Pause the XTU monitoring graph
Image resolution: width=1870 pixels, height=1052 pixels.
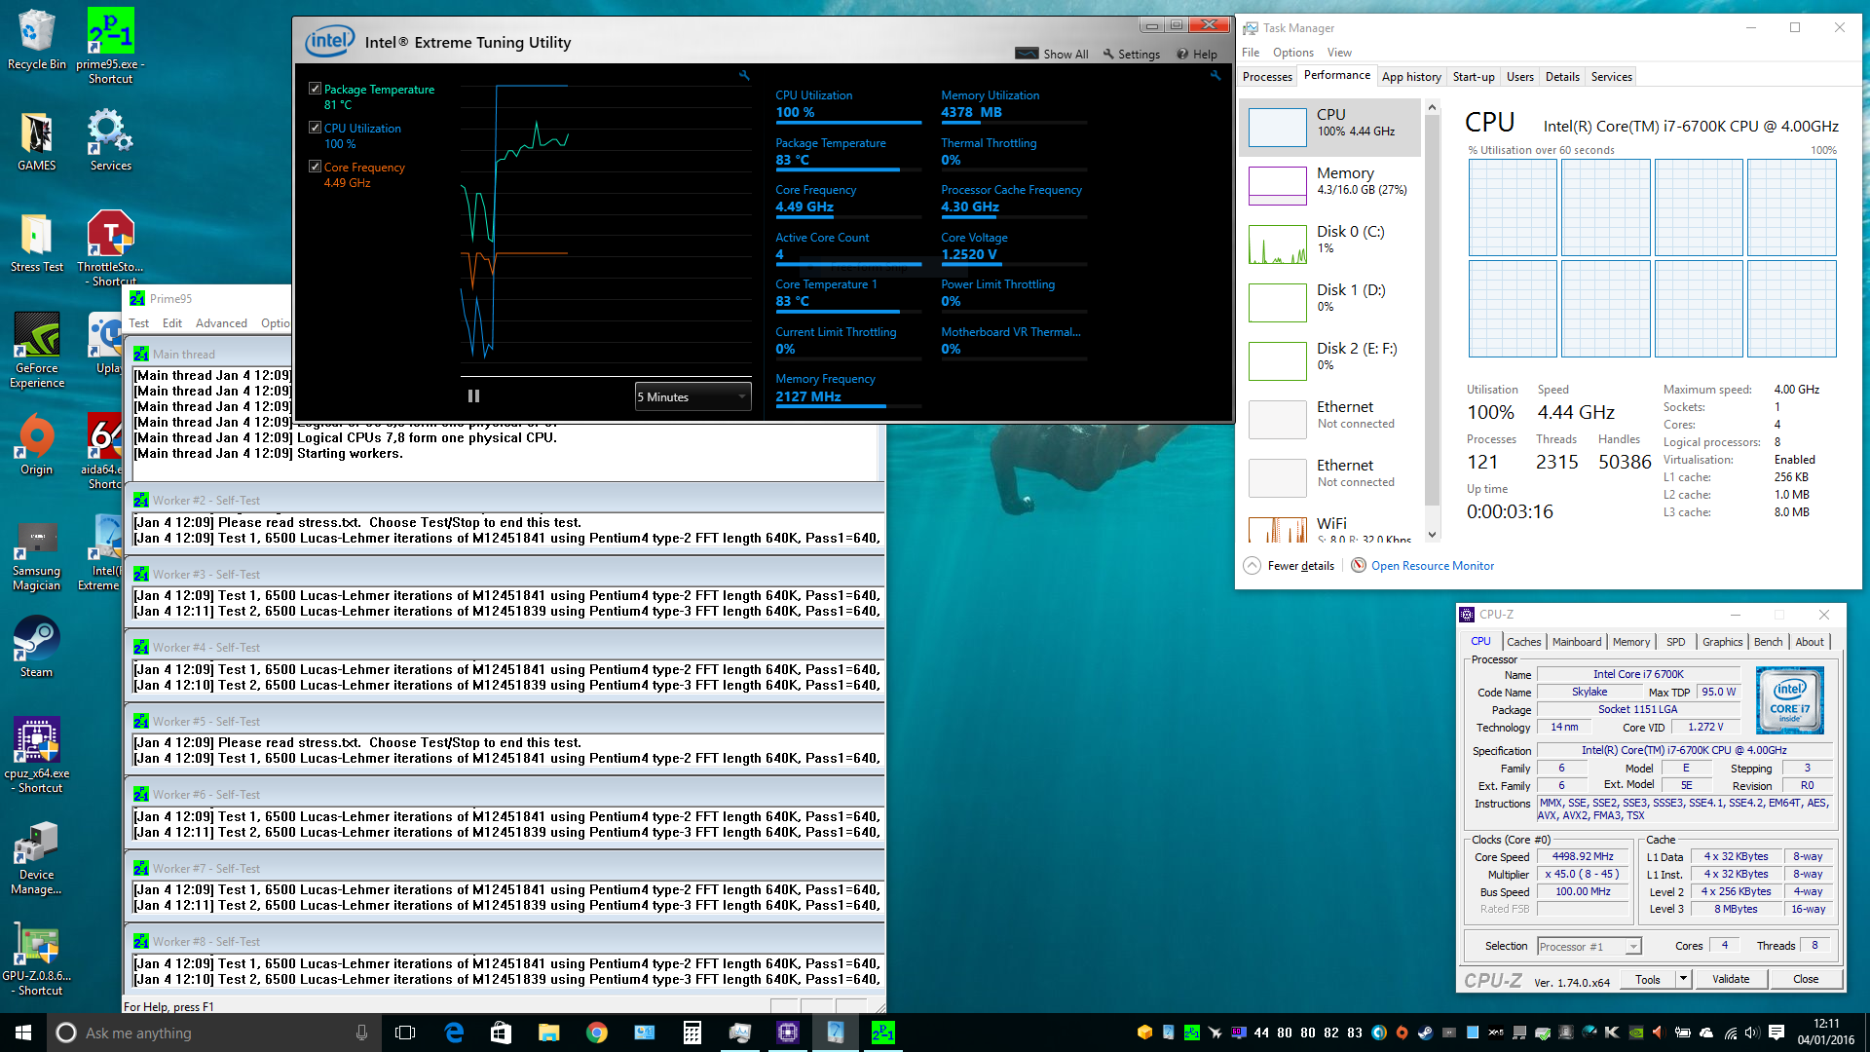[x=473, y=395]
